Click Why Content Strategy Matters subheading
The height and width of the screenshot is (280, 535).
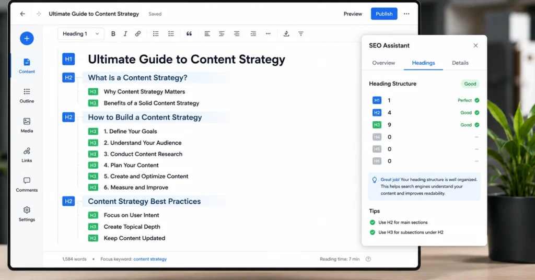point(144,92)
